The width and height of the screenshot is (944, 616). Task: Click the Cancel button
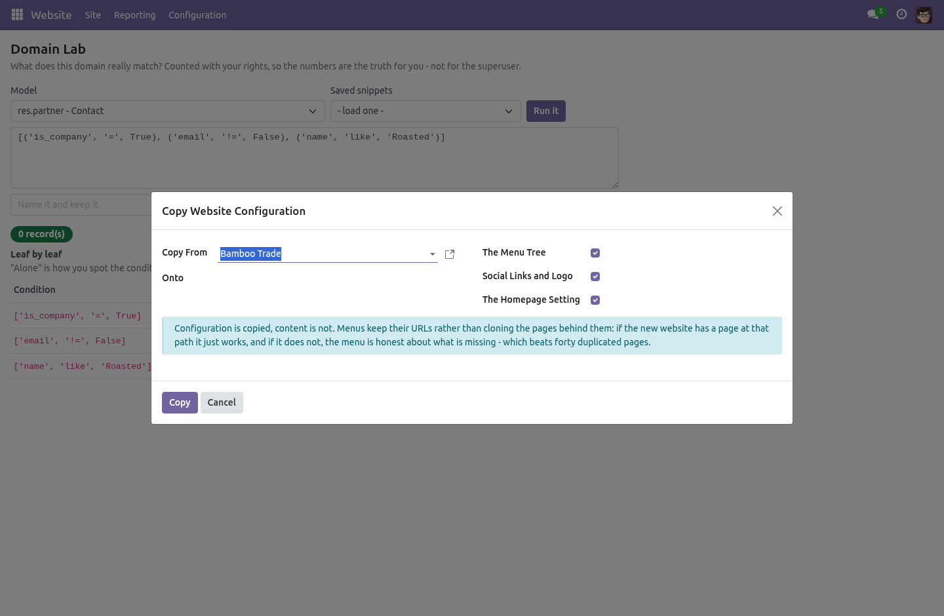click(222, 402)
